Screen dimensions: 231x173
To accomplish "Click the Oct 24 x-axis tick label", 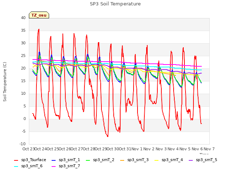I will click(41, 149).
